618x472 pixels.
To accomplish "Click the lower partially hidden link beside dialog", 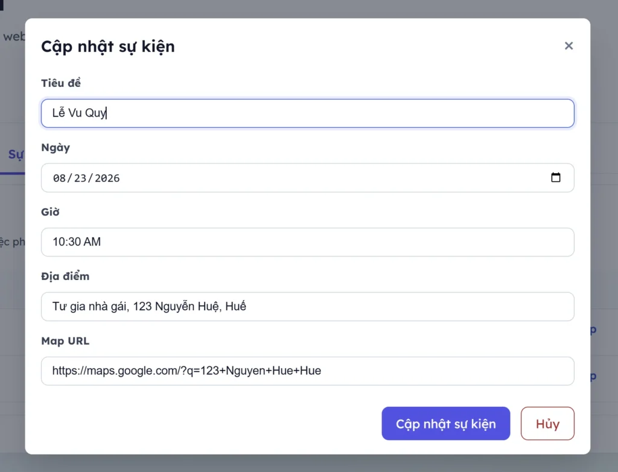I will (593, 376).
